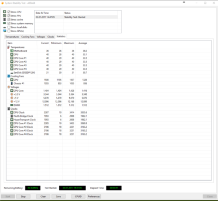
Task: Enable Stress local disks option
Action: pyautogui.click(x=9, y=27)
